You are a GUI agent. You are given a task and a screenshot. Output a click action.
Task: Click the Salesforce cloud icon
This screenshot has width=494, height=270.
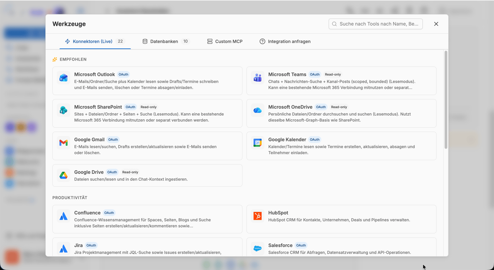point(257,249)
